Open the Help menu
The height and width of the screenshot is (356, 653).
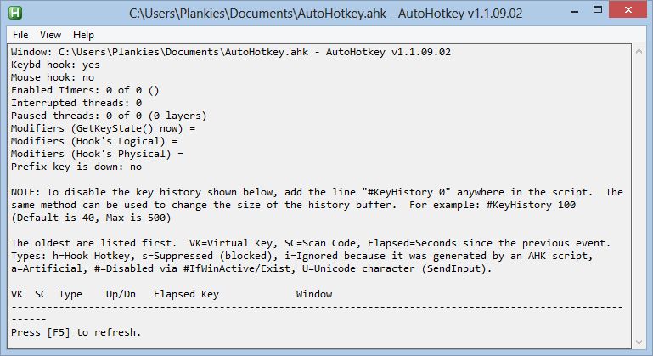[83, 35]
